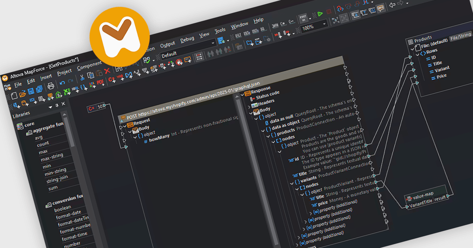Copy the selected component

tap(91, 75)
